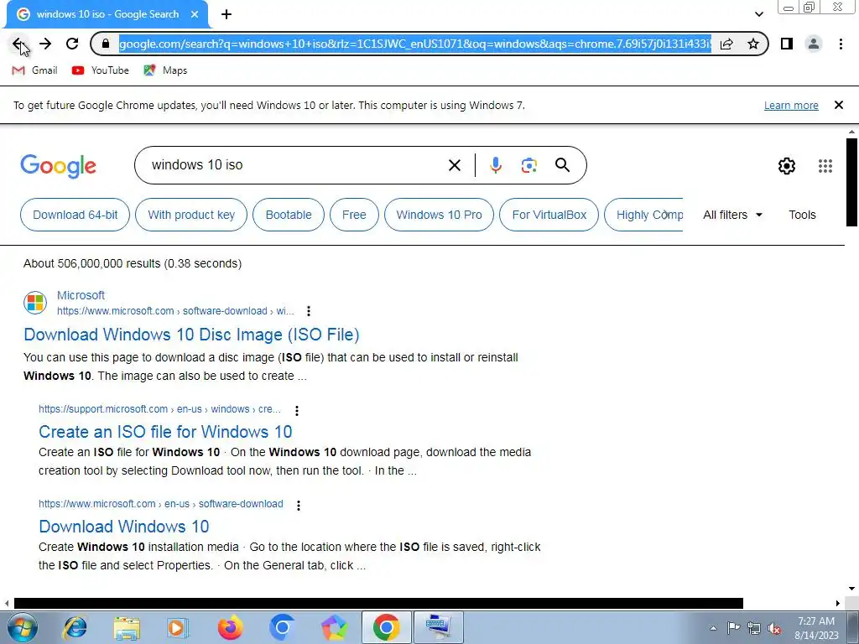Open a new tab with the plus button
Viewport: 859px width, 644px height.
(x=226, y=14)
